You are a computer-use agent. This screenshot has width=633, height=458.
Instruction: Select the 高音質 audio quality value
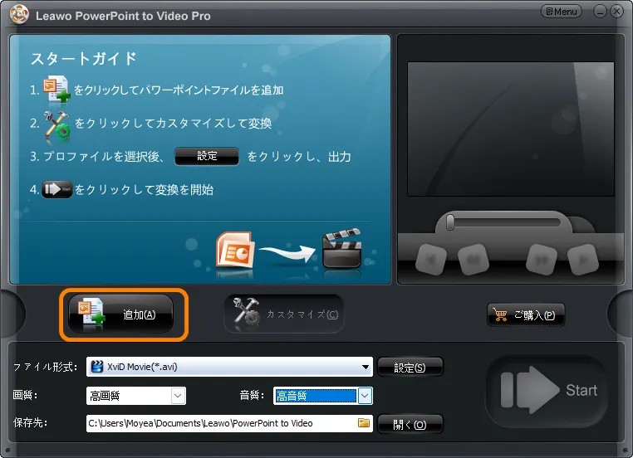(x=315, y=396)
